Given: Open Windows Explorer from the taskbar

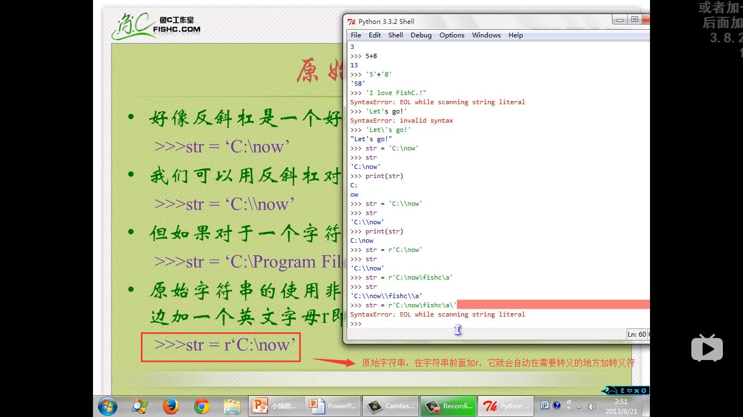Looking at the screenshot, I should (x=233, y=406).
